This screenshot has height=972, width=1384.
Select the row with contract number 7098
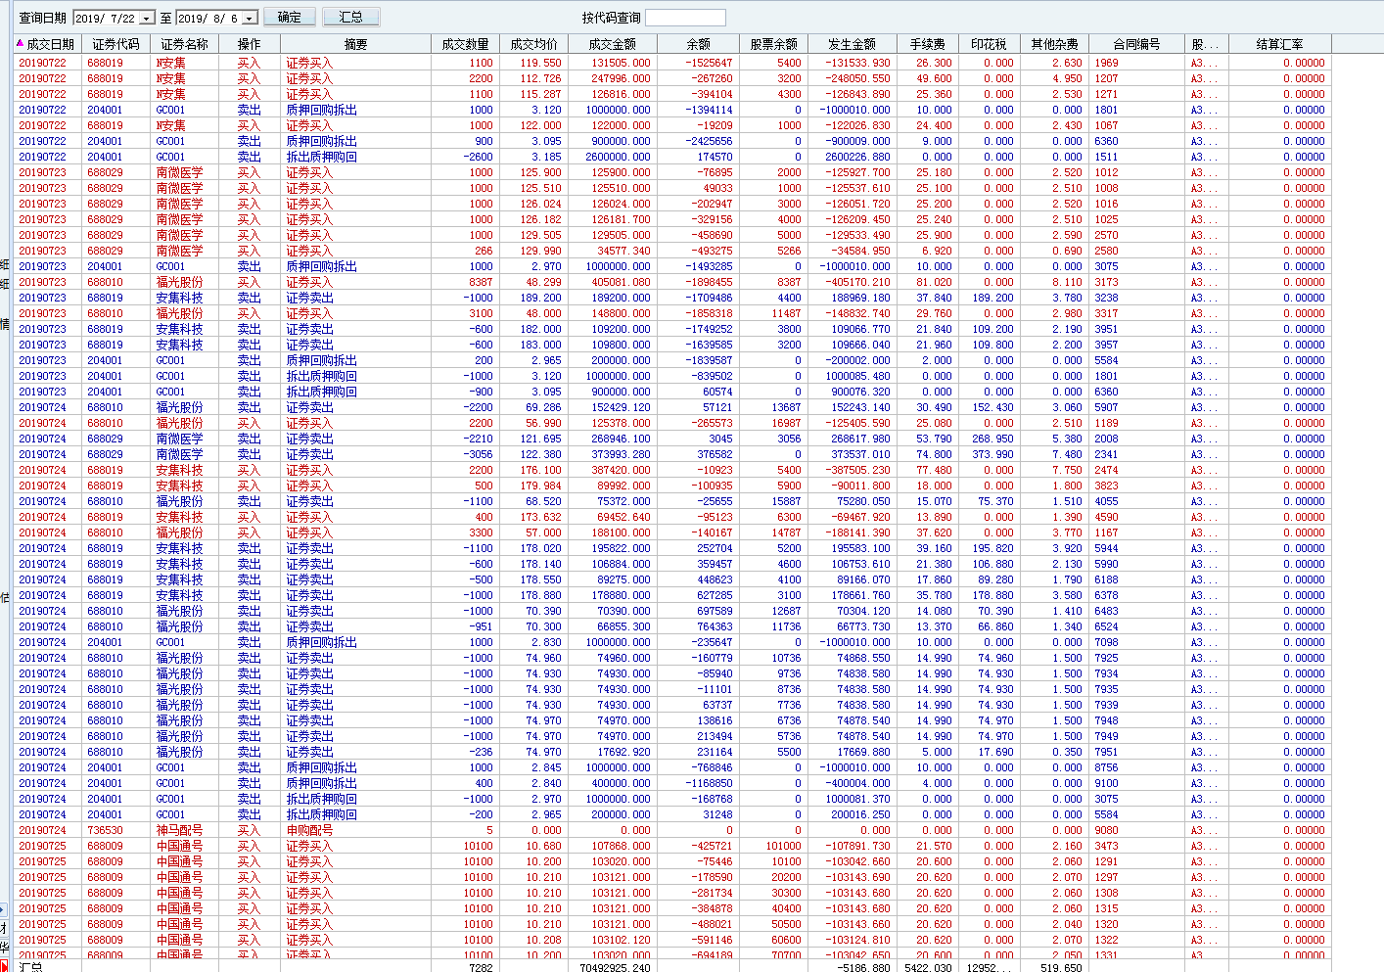672,642
